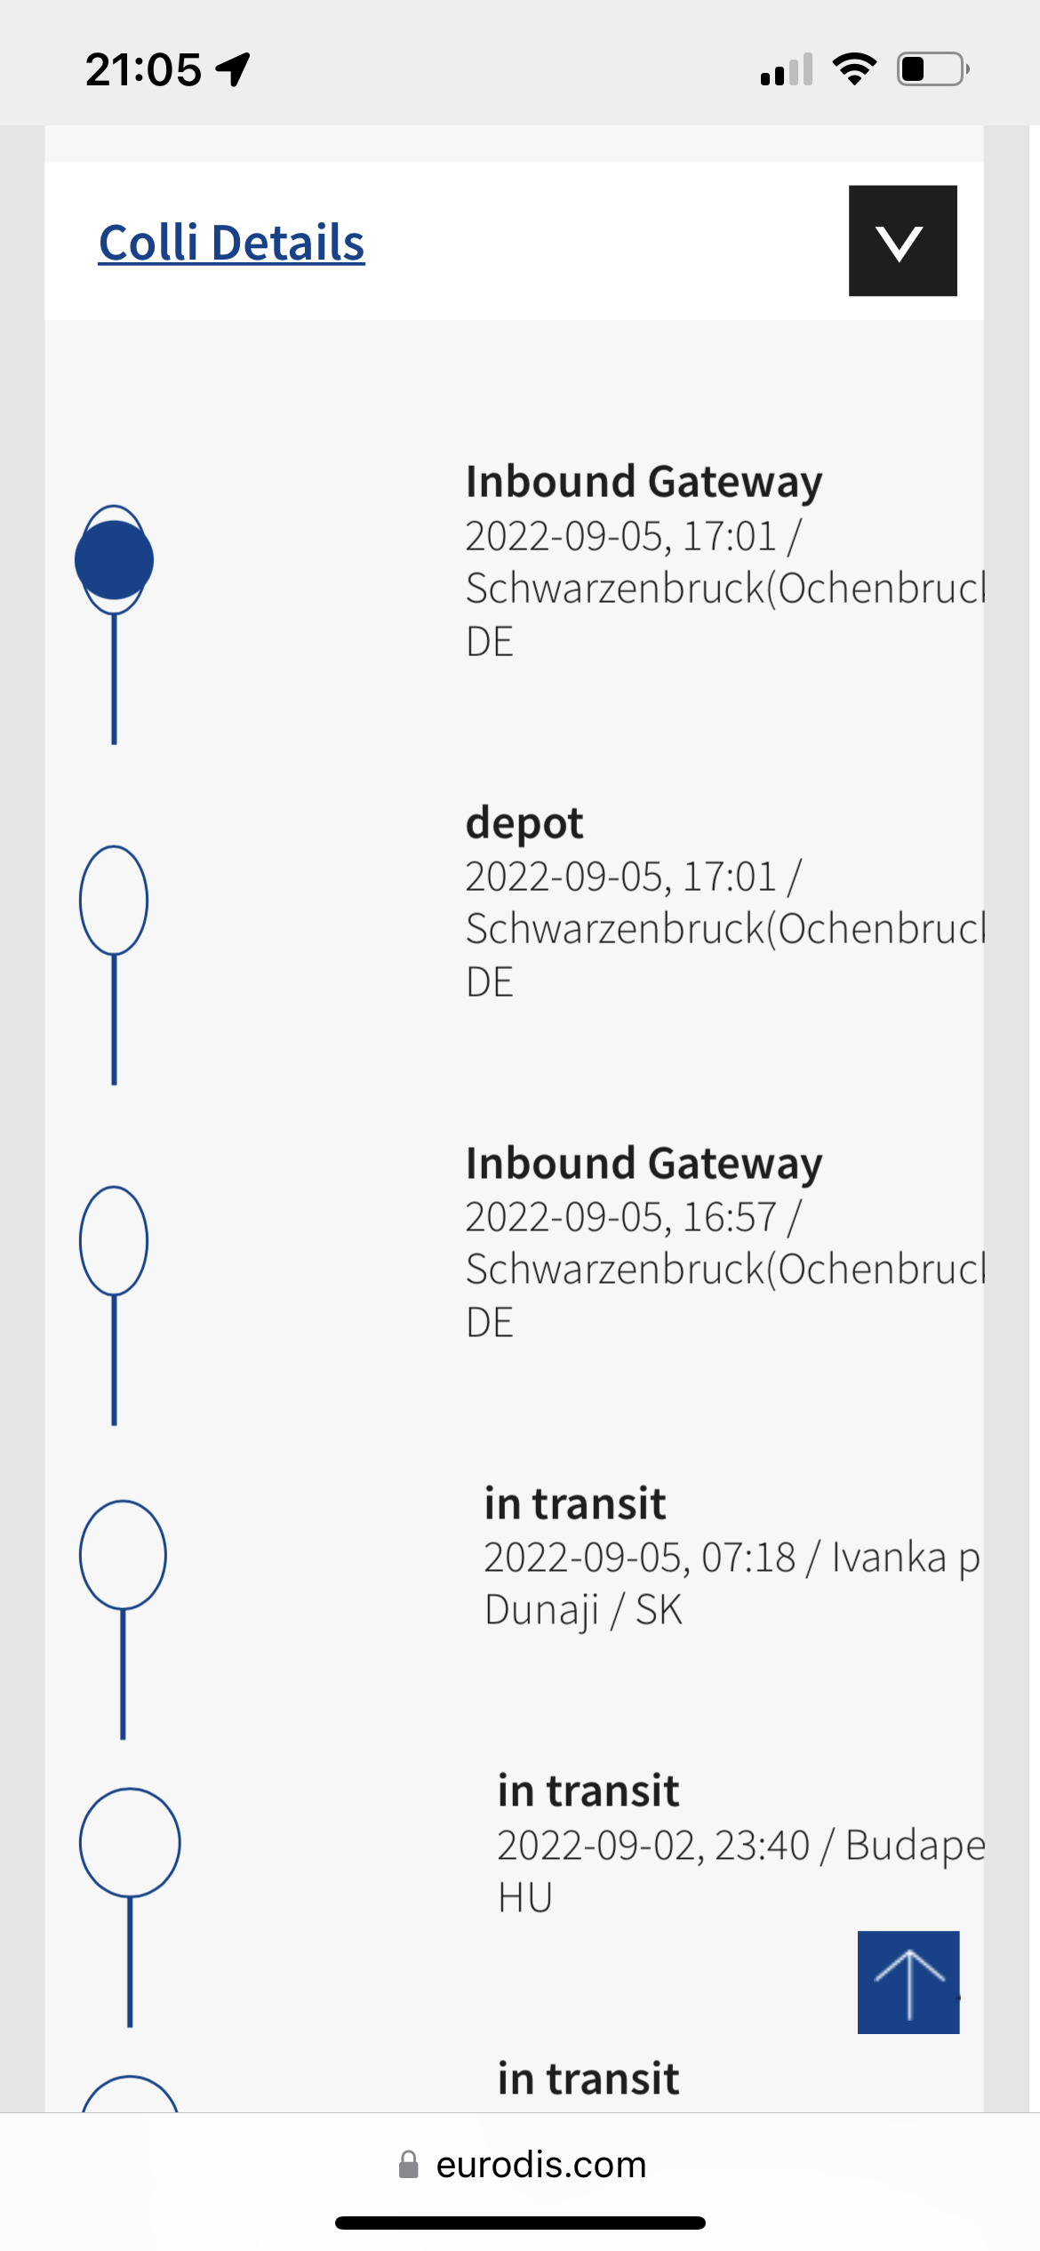Tap the location arrow next to the clock
The image size is (1040, 2251).
pos(233,69)
